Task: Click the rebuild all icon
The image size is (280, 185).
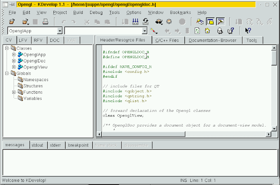Action: pos(146,22)
